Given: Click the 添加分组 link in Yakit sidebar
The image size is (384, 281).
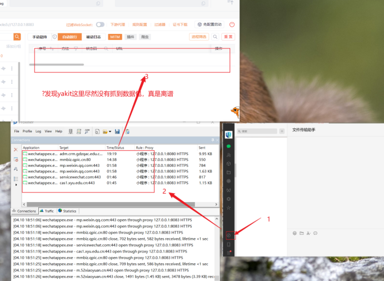Looking at the screenshot, I should pos(14,46).
